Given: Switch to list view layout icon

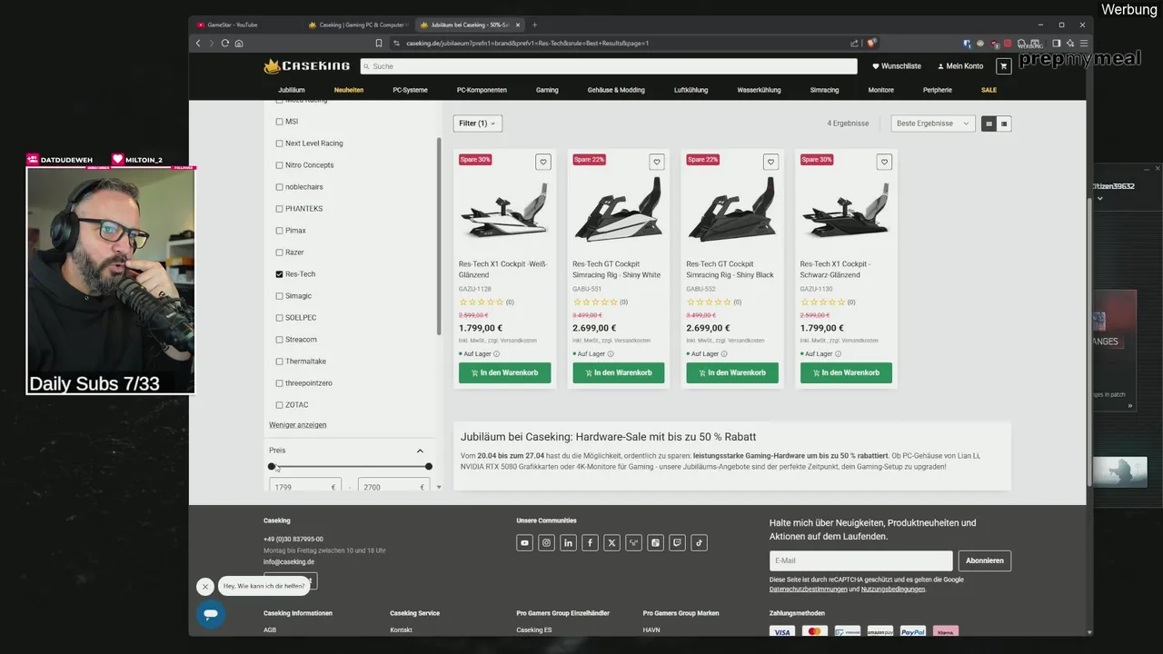Looking at the screenshot, I should [1004, 124].
